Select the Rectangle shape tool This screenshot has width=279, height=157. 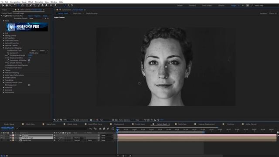[x=27, y=6]
